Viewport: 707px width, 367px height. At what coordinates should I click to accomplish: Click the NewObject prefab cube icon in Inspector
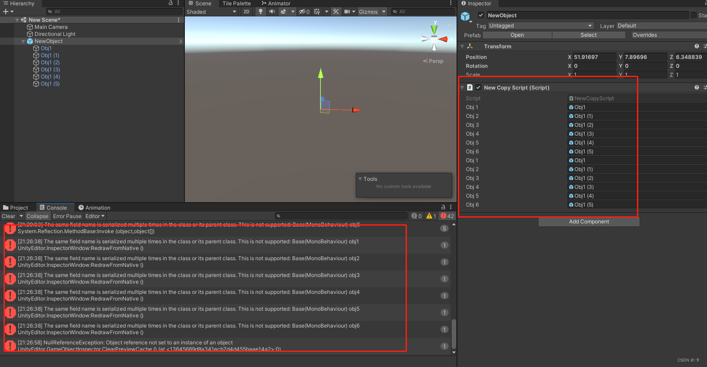click(465, 16)
